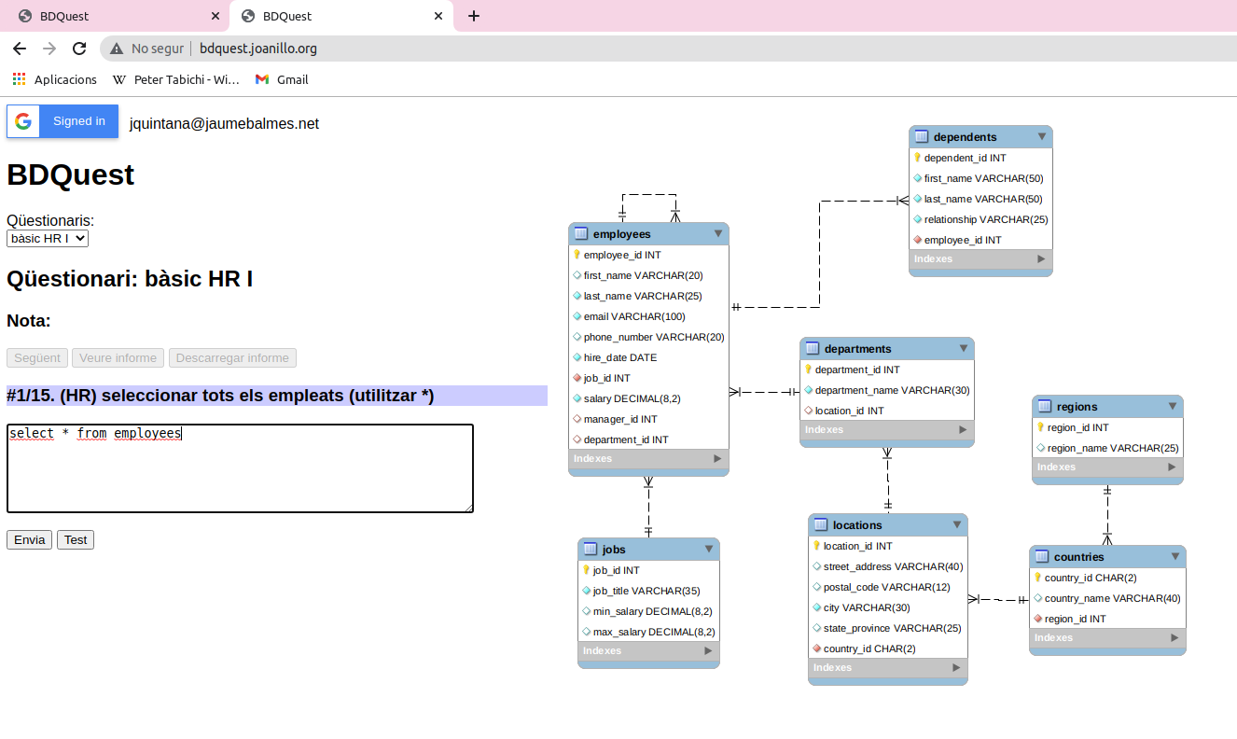Viewport: 1237px width, 739px height.
Task: Click the Not secure warning icon
Action: (117, 49)
